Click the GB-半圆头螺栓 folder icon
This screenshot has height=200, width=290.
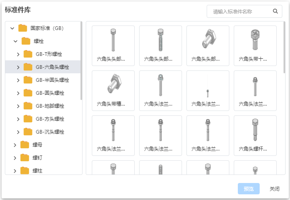pos(28,80)
